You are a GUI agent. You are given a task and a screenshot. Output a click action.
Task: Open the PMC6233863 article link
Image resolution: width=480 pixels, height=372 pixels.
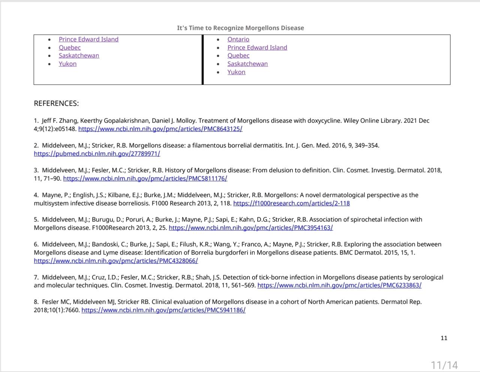339,285
